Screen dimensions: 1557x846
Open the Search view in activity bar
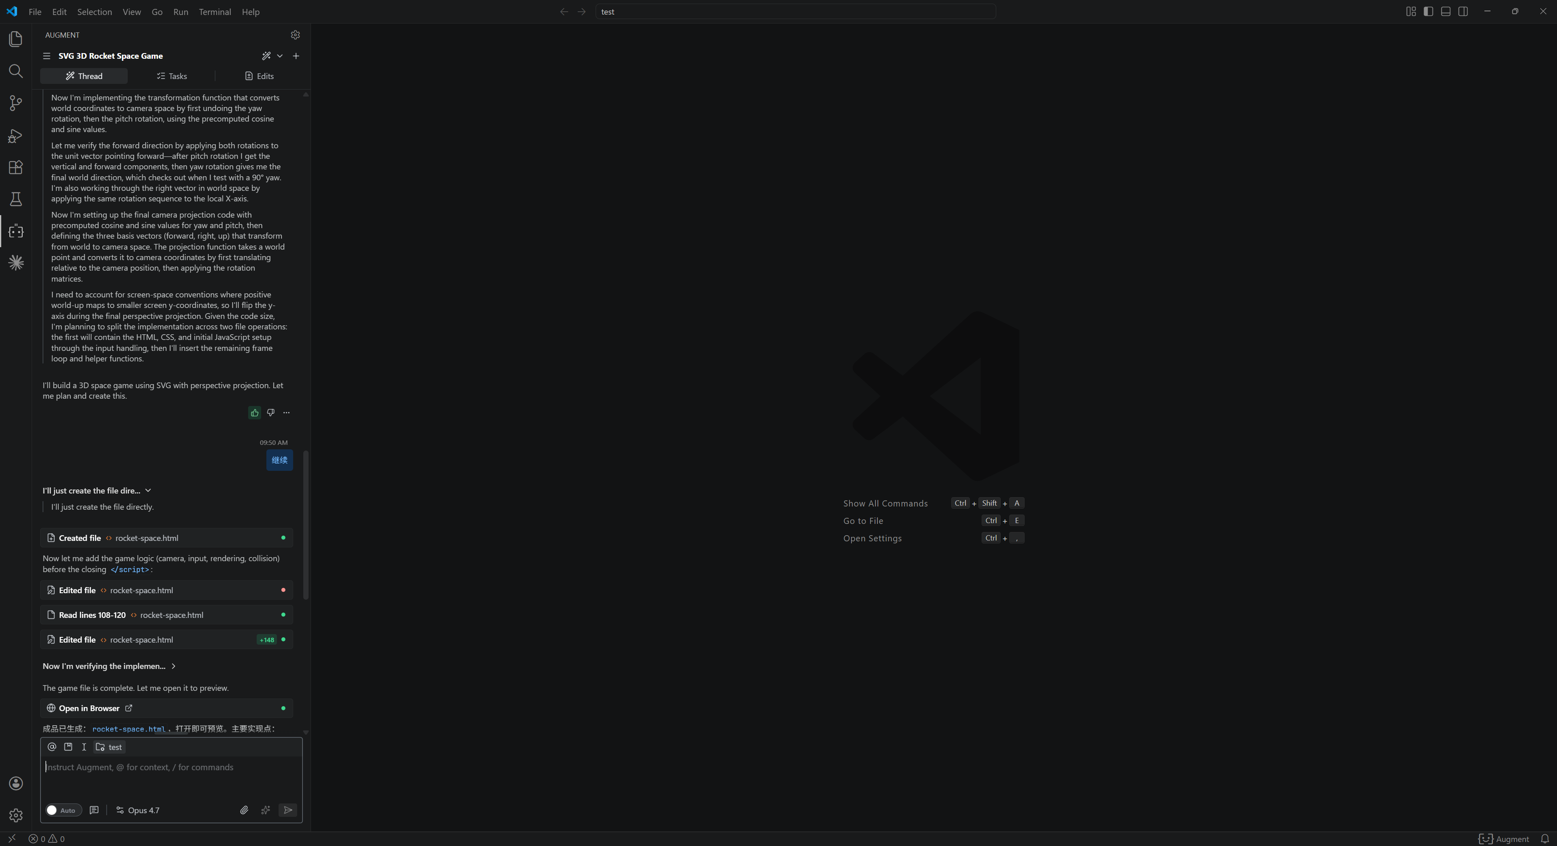(16, 71)
